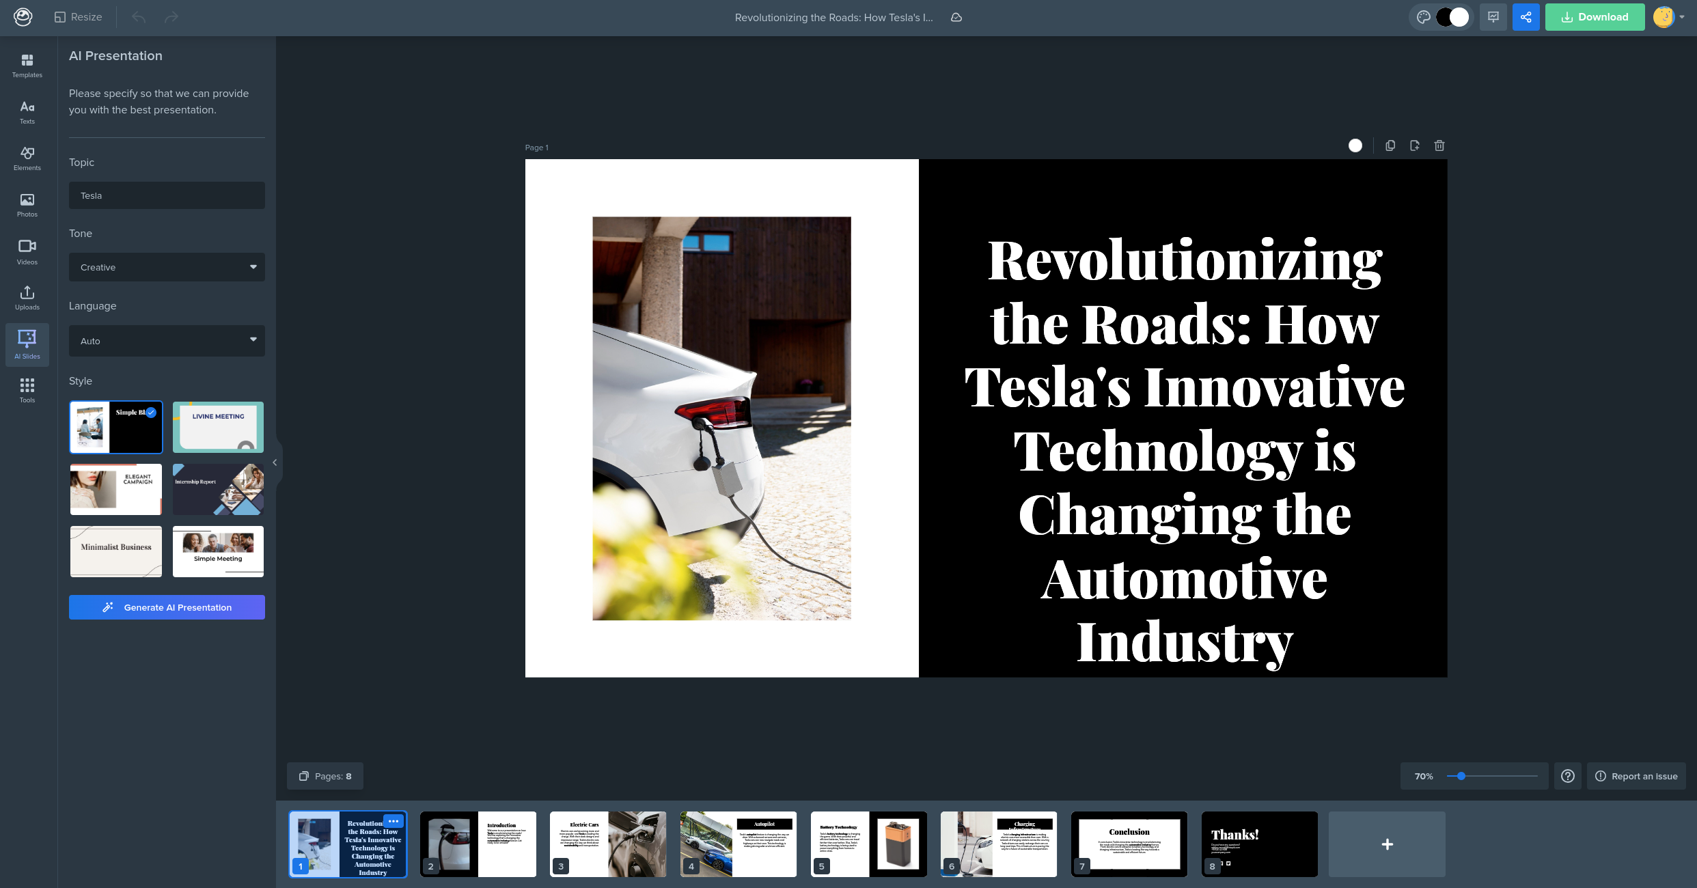Click the green Download button
The height and width of the screenshot is (888, 1697).
coord(1595,17)
